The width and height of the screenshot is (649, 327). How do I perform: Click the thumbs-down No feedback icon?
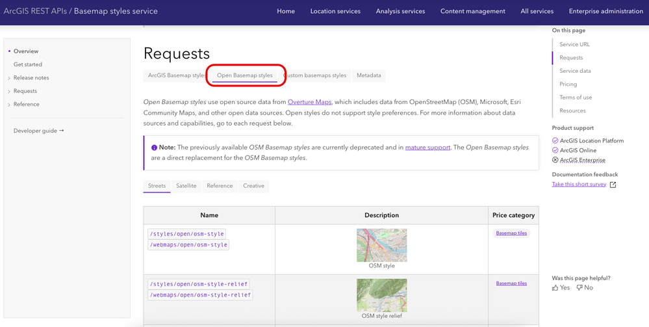click(x=579, y=287)
